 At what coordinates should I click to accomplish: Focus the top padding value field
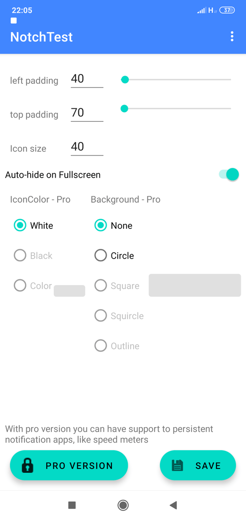[87, 114]
